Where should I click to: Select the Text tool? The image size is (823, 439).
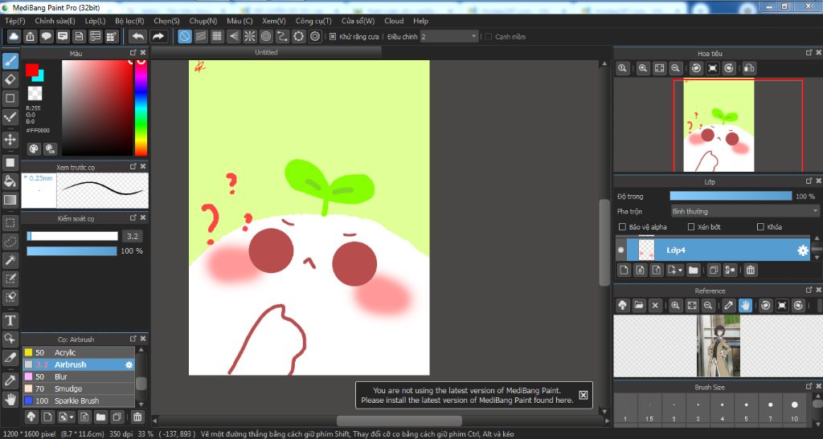[x=10, y=320]
